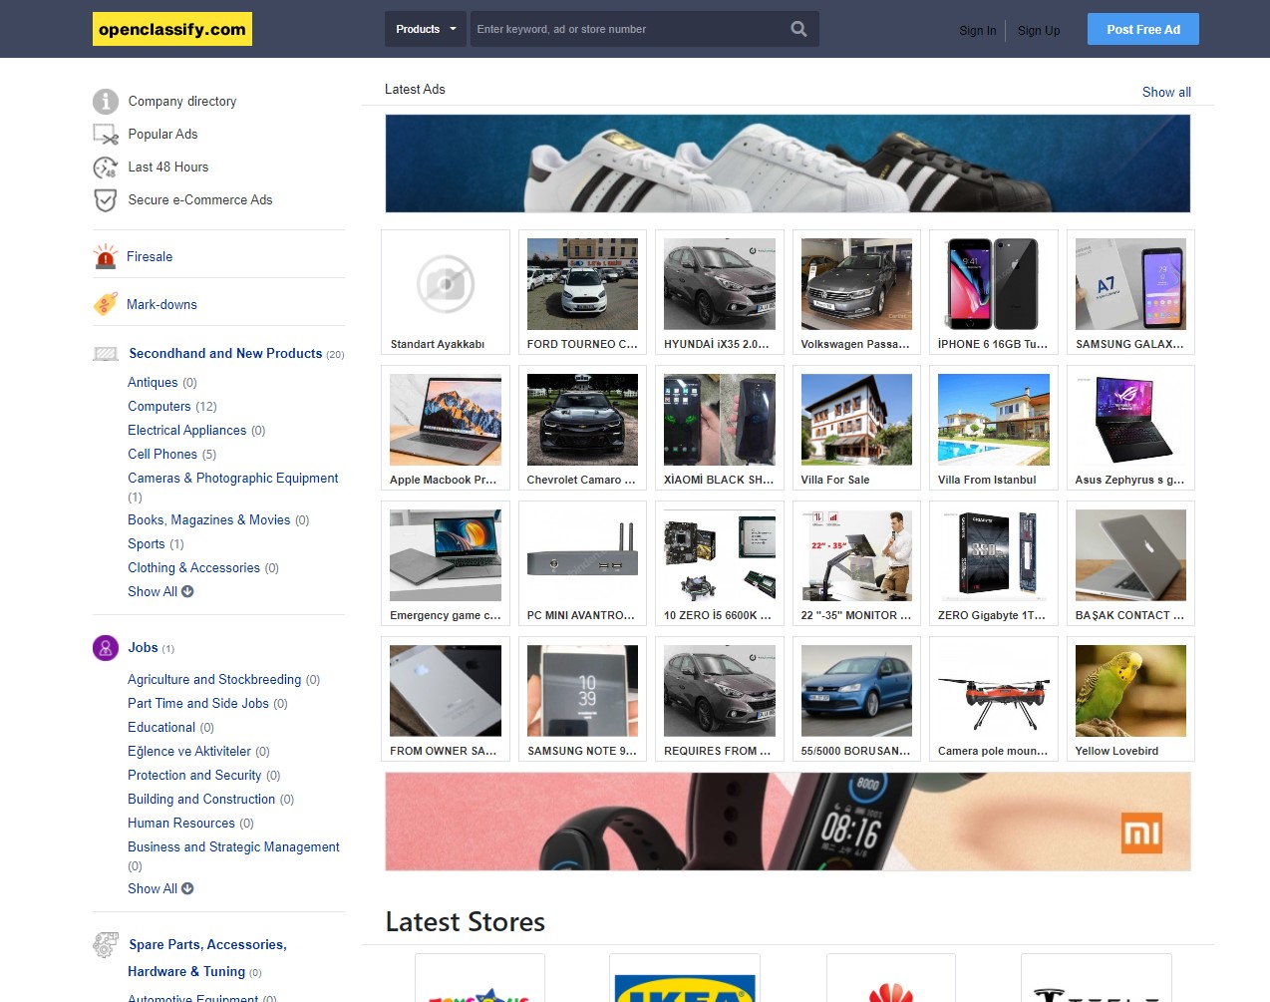Image resolution: width=1270 pixels, height=1002 pixels.
Task: Open the Villa For Sale ad thumbnail
Action: [x=856, y=420]
